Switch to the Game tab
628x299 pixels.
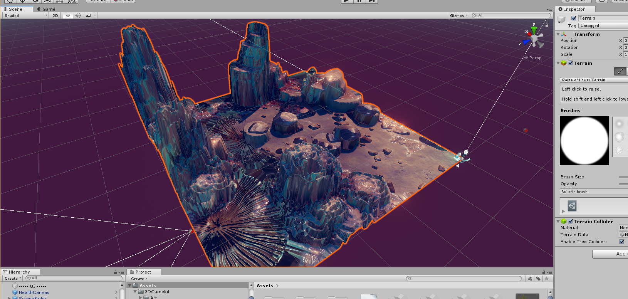point(46,9)
